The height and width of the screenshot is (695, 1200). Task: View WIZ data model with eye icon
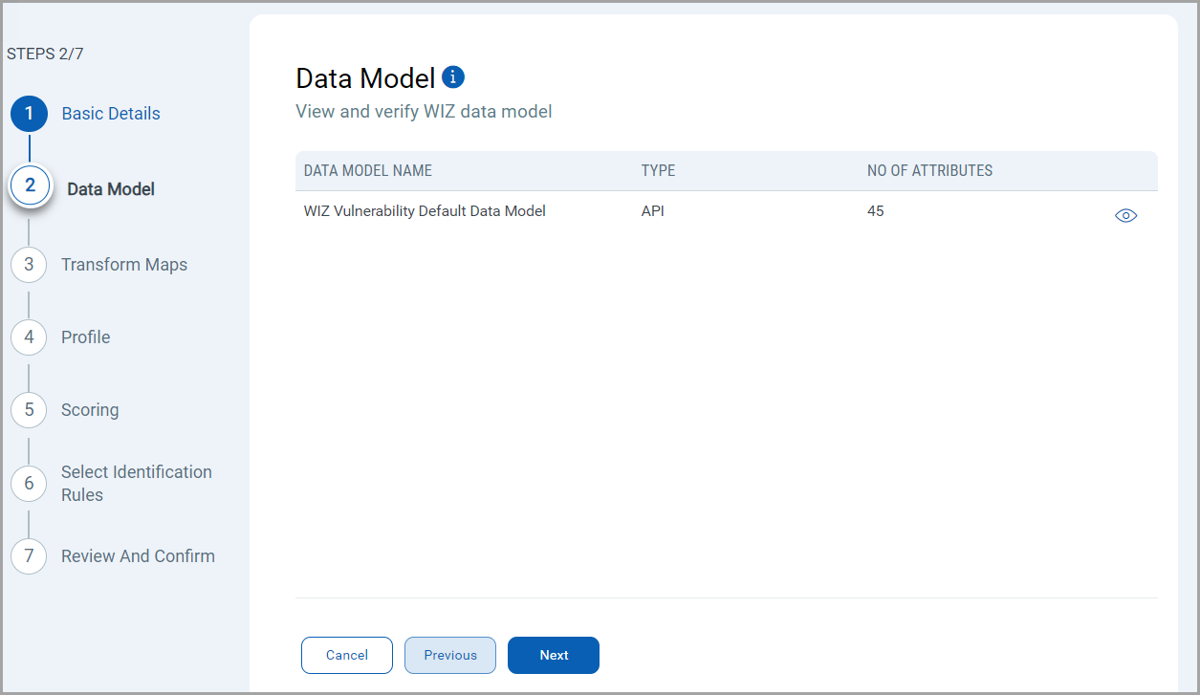coord(1125,216)
